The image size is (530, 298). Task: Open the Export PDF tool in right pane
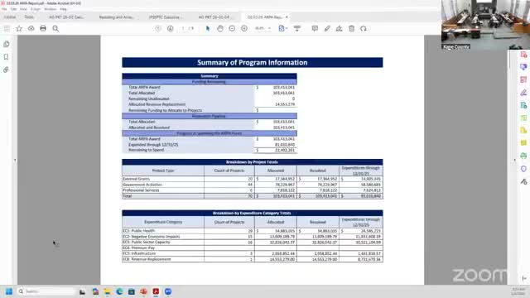pos(523,105)
